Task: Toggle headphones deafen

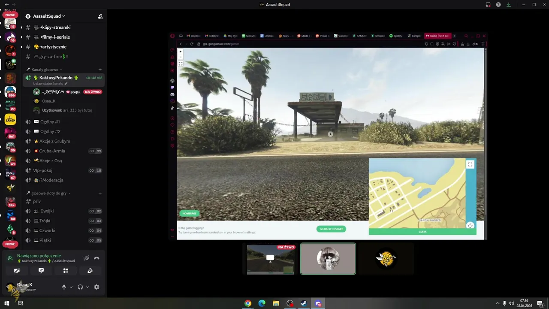Action: click(x=80, y=287)
